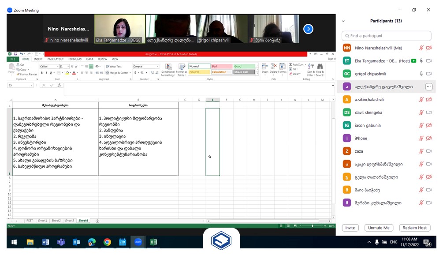
Task: Undo the last action in Excel
Action: 21,54
